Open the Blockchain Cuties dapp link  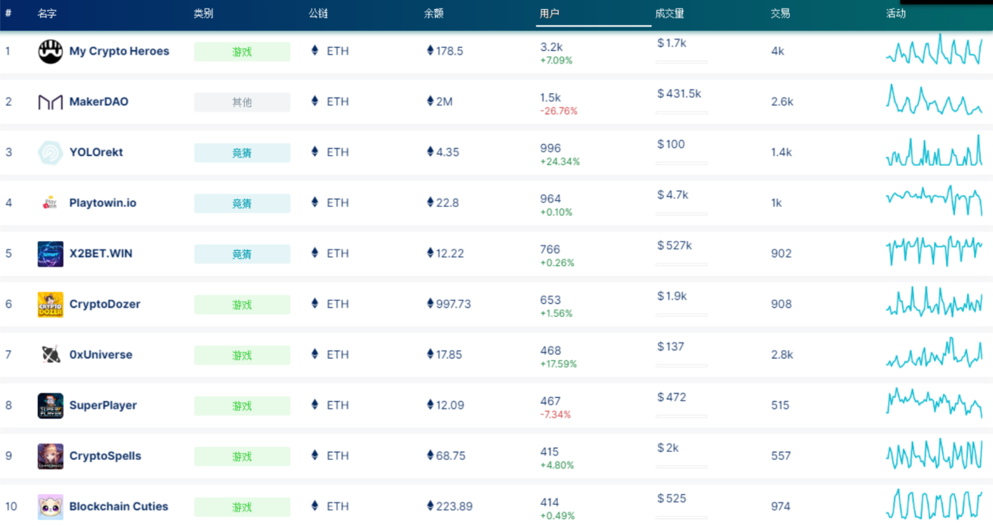click(118, 506)
